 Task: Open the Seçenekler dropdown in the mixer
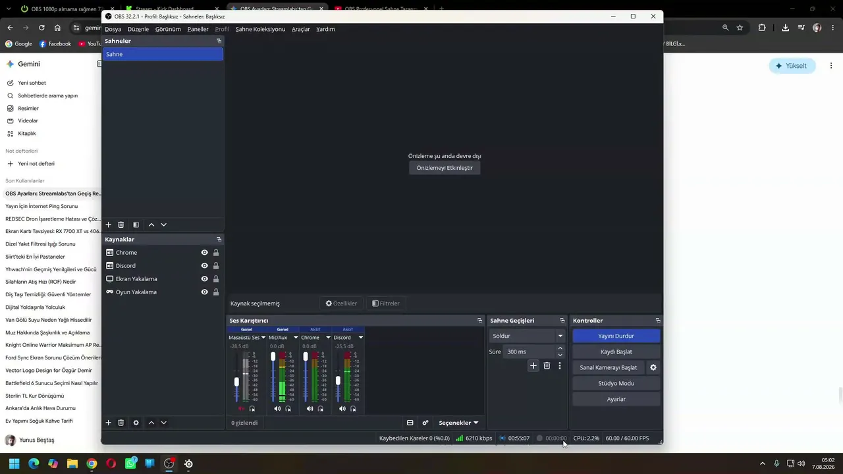coord(458,423)
